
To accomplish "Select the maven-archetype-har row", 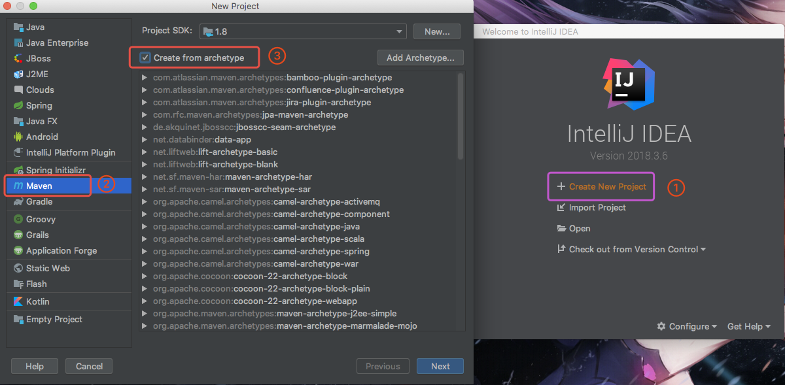I will click(298, 177).
